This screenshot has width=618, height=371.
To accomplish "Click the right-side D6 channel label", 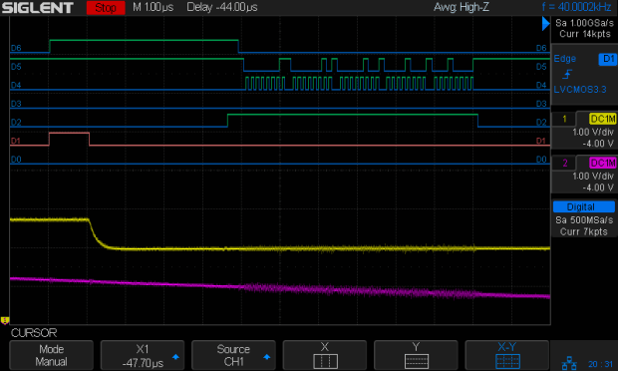I will 541,48.
